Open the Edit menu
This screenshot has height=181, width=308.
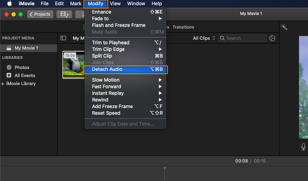(59, 3)
